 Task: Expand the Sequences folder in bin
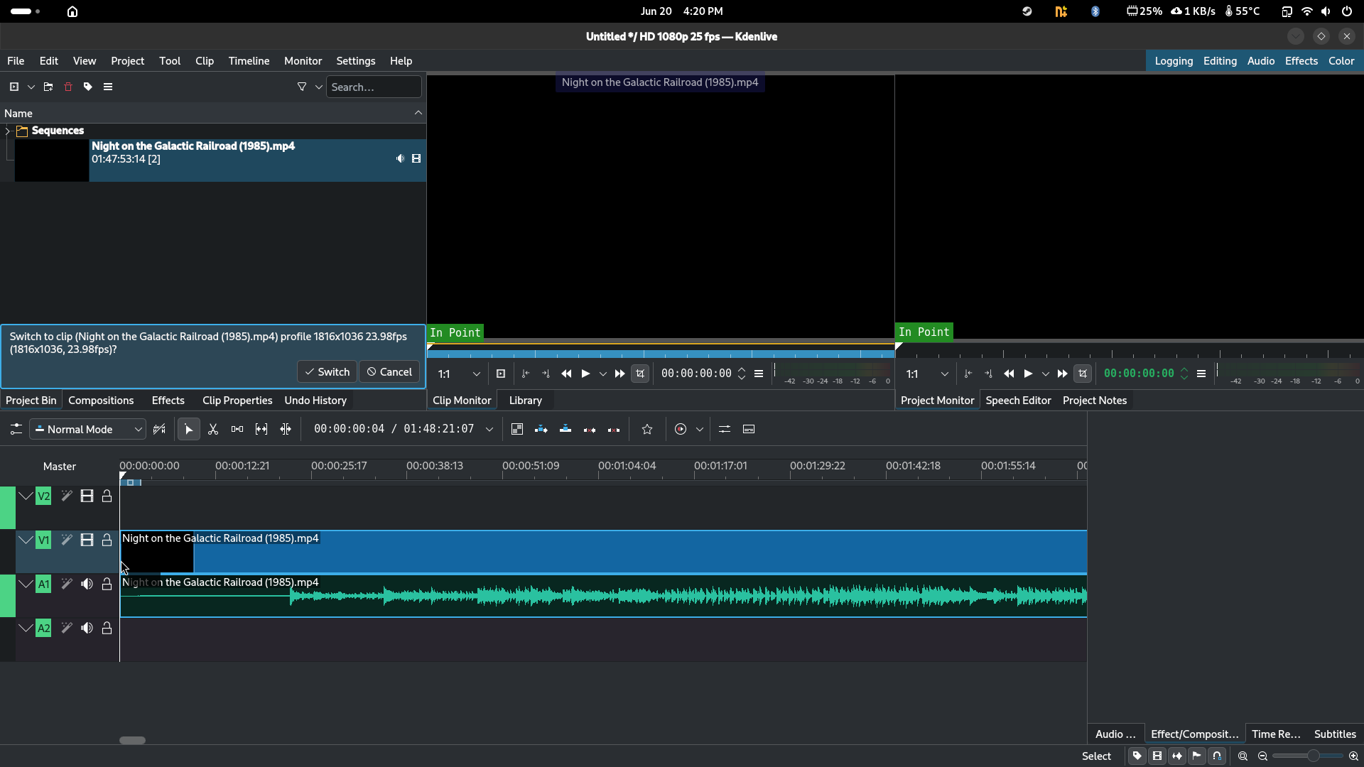(8, 131)
